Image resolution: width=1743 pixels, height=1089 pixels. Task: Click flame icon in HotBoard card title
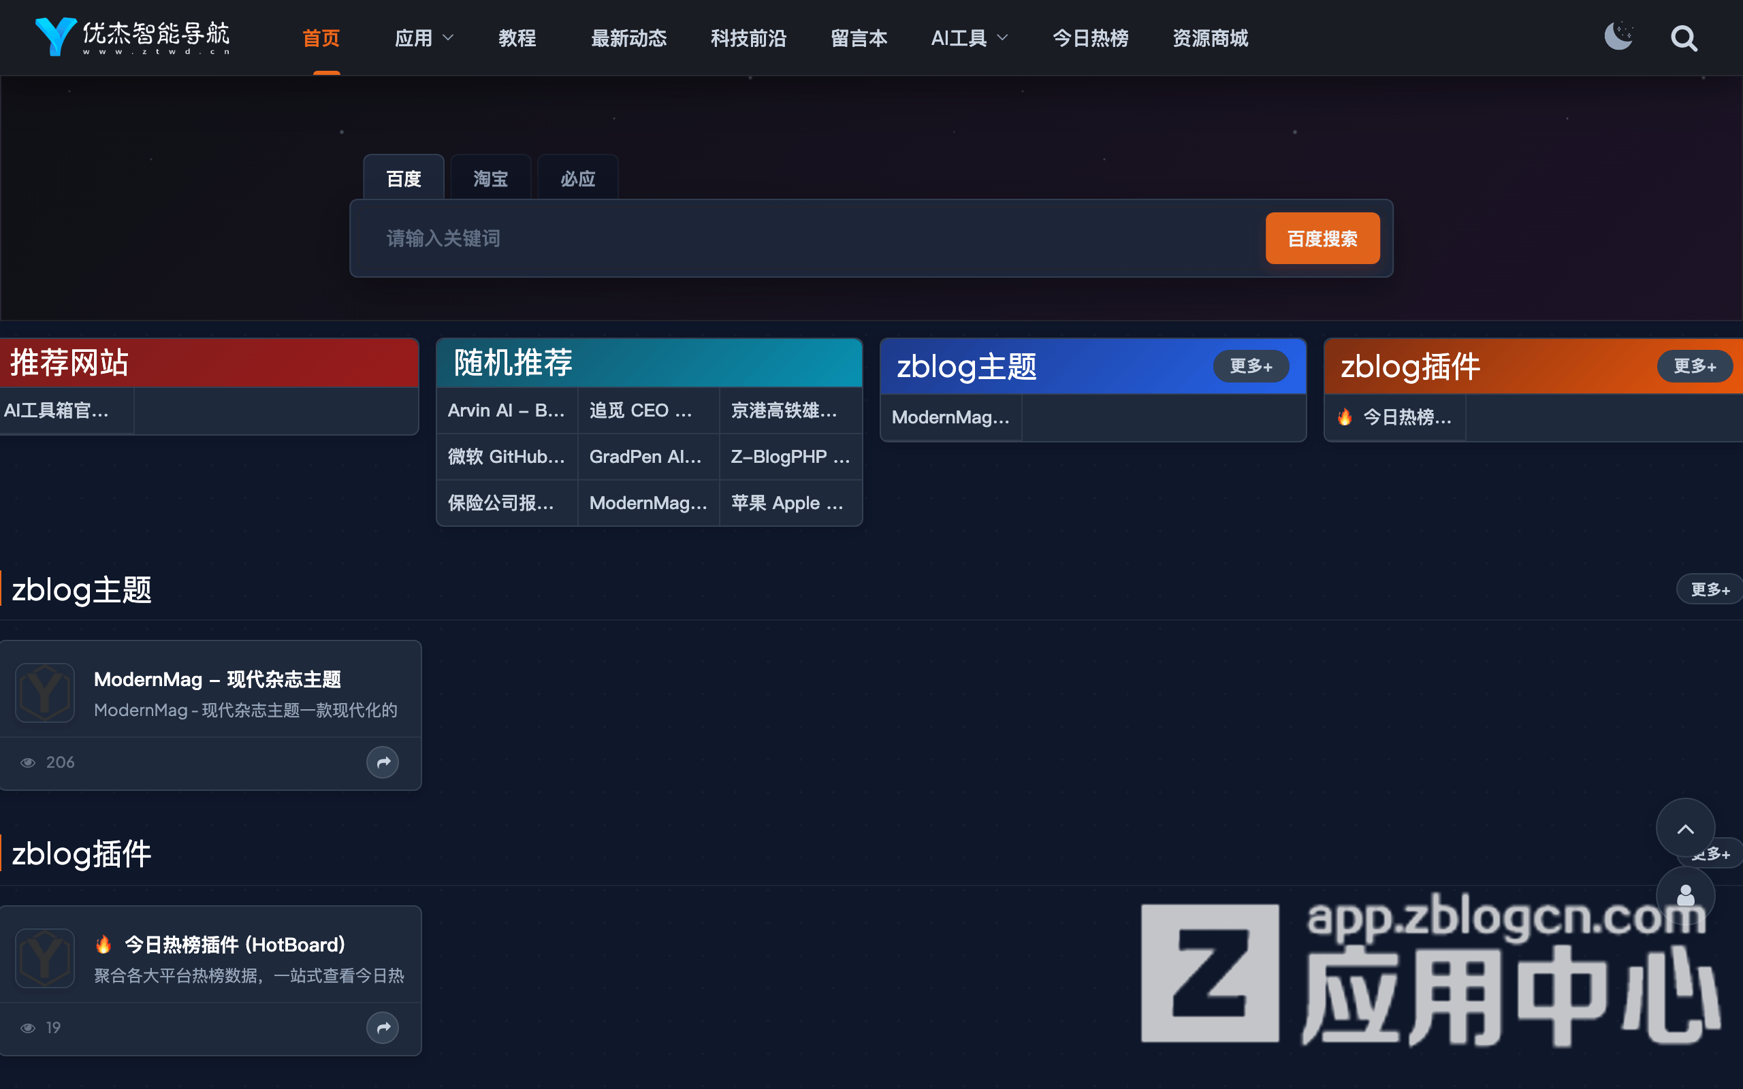click(x=103, y=944)
